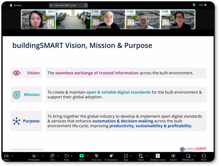Click 'seamless exchange of trusted information' text
The image size is (219, 166).
click(97, 73)
